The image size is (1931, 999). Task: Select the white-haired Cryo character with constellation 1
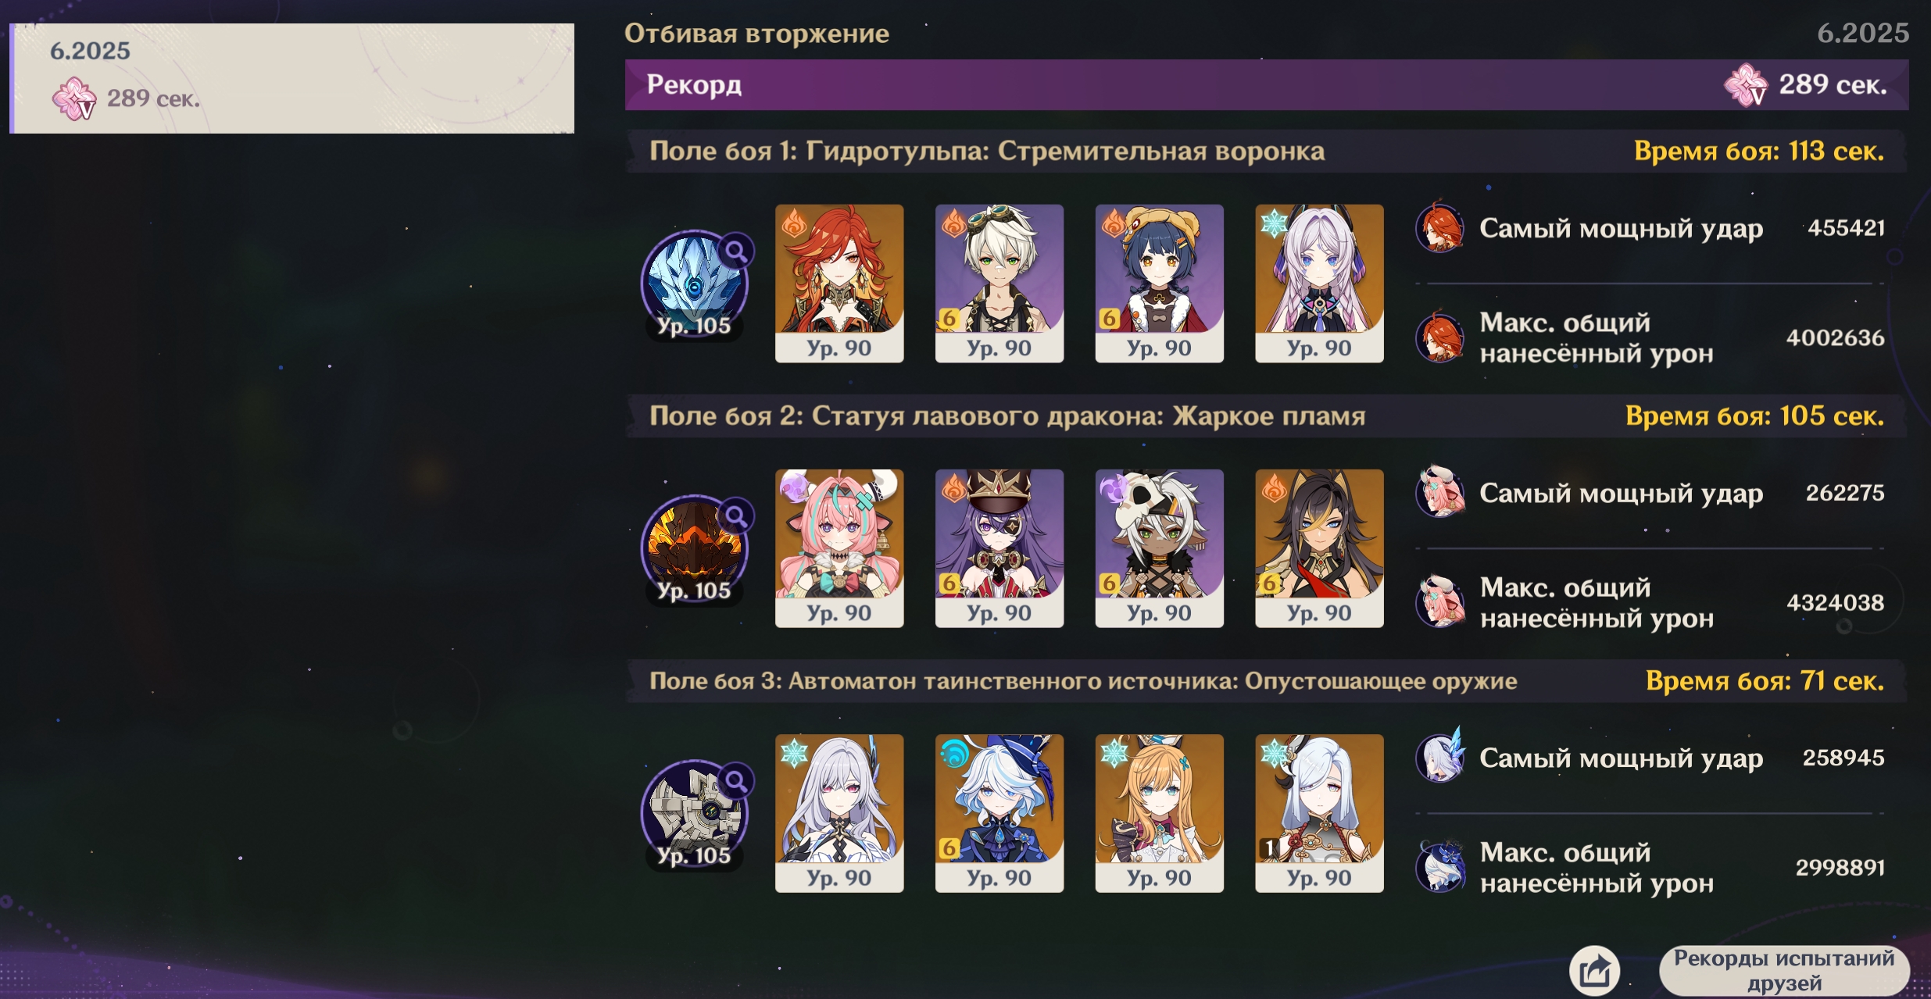point(1319,813)
